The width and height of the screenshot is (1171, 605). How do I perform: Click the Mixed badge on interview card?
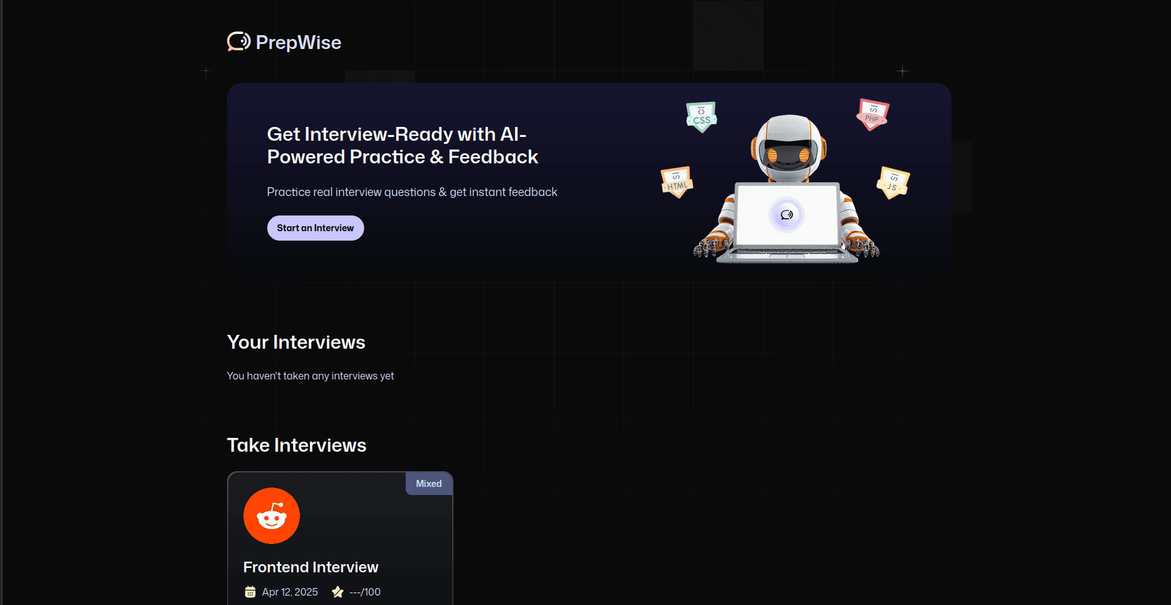coord(429,484)
